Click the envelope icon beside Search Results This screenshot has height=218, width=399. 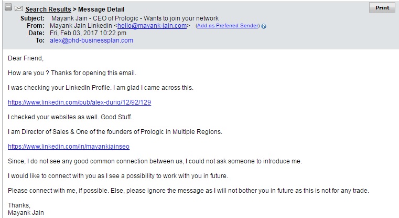pos(19,8)
